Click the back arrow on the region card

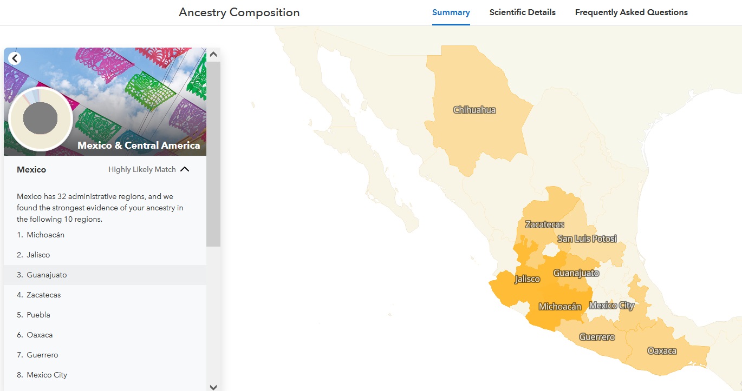click(15, 58)
